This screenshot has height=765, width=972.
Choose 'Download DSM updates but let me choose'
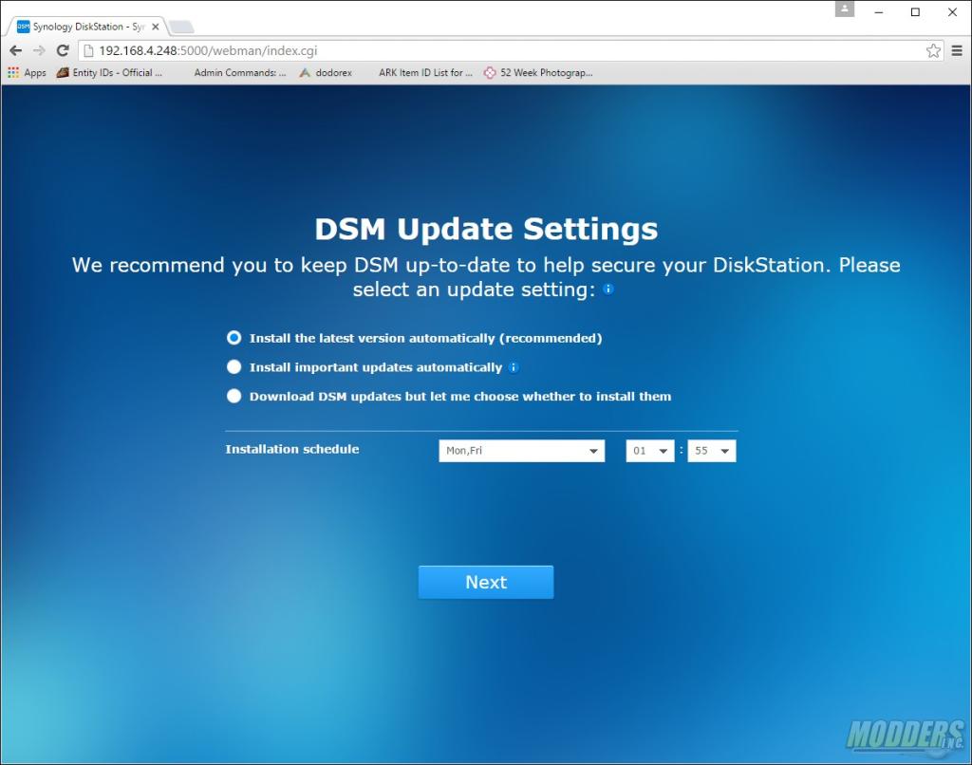(x=234, y=397)
